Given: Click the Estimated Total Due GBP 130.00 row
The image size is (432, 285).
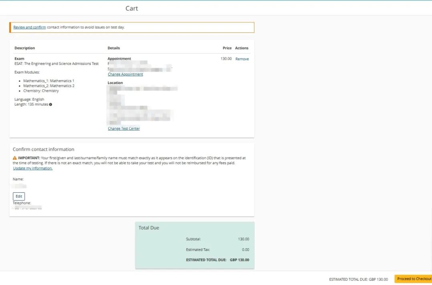Looking at the screenshot, I should point(218,260).
